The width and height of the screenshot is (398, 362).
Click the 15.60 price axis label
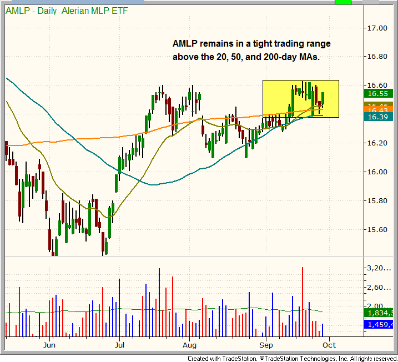point(377,229)
